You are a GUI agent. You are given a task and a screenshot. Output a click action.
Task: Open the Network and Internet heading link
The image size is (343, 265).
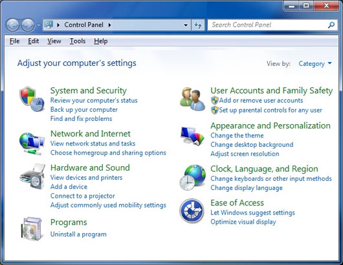[x=91, y=134]
